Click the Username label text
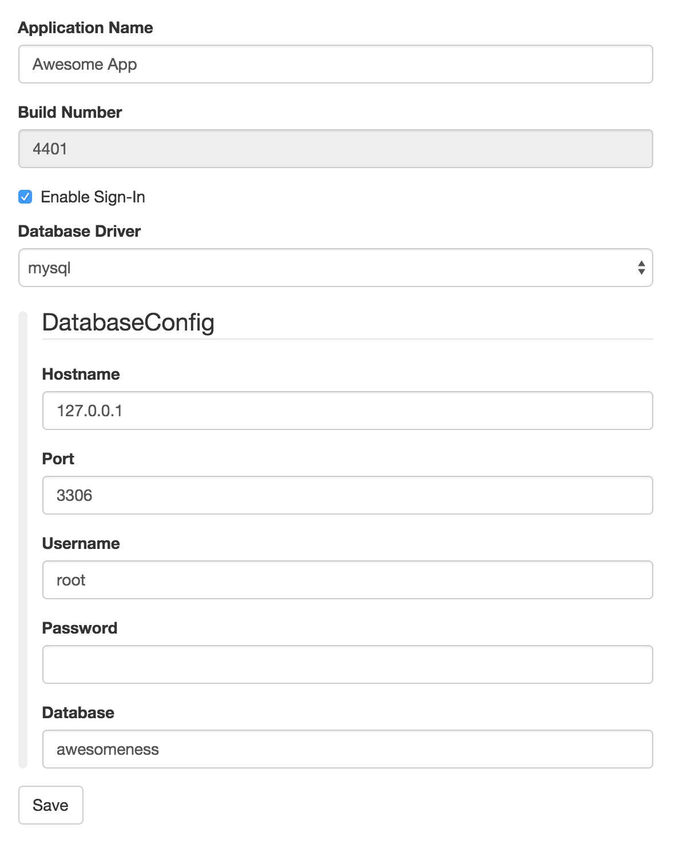Image resolution: width=675 pixels, height=844 pixels. coord(81,543)
